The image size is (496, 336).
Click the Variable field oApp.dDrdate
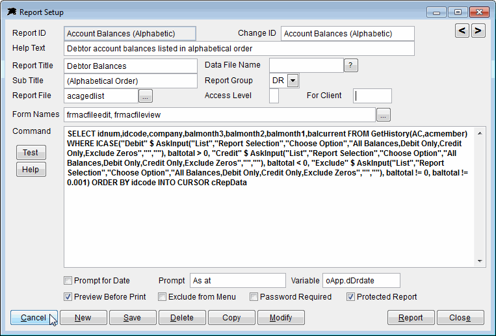pyautogui.click(x=361, y=281)
